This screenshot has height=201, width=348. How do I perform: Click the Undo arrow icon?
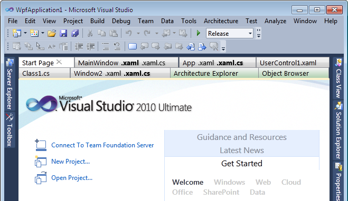point(128,33)
